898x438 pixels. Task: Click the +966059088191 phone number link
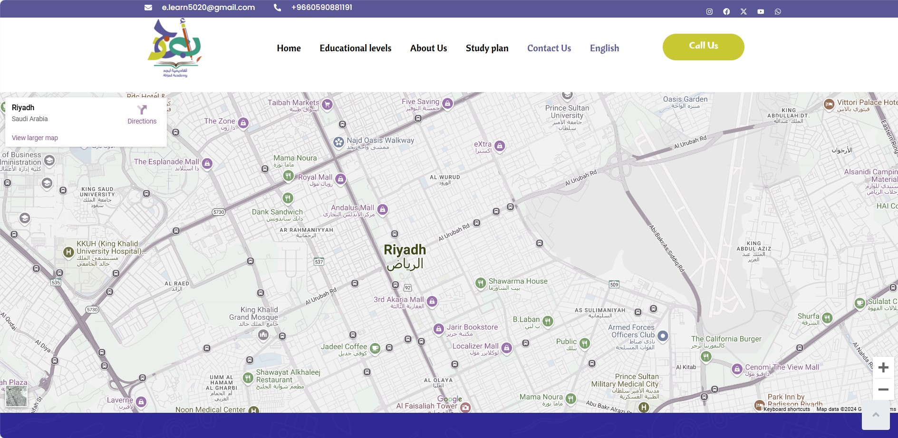click(x=322, y=8)
